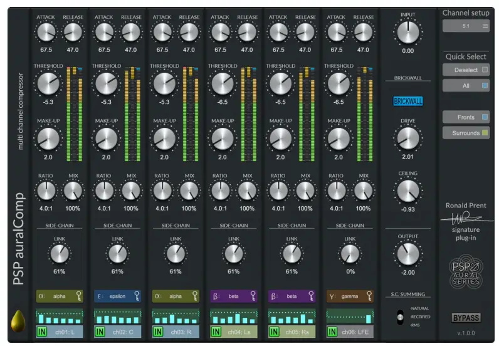Click the side-chain LINK knob on ch05
The width and height of the screenshot is (499, 346).
[292, 254]
